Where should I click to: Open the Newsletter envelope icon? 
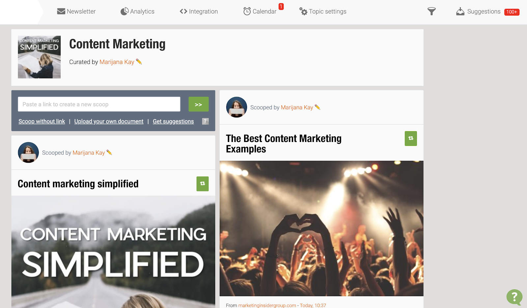[61, 12]
